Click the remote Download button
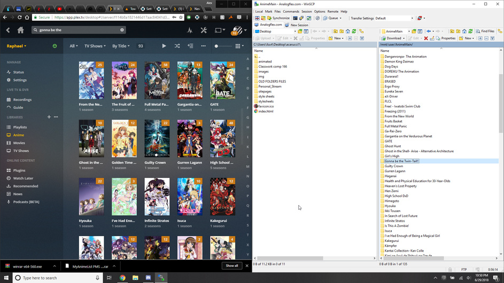 point(392,38)
